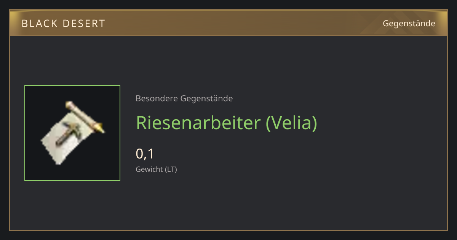This screenshot has height=240, width=457.
Task: Click the word Besondere above the title
Action: 157,99
